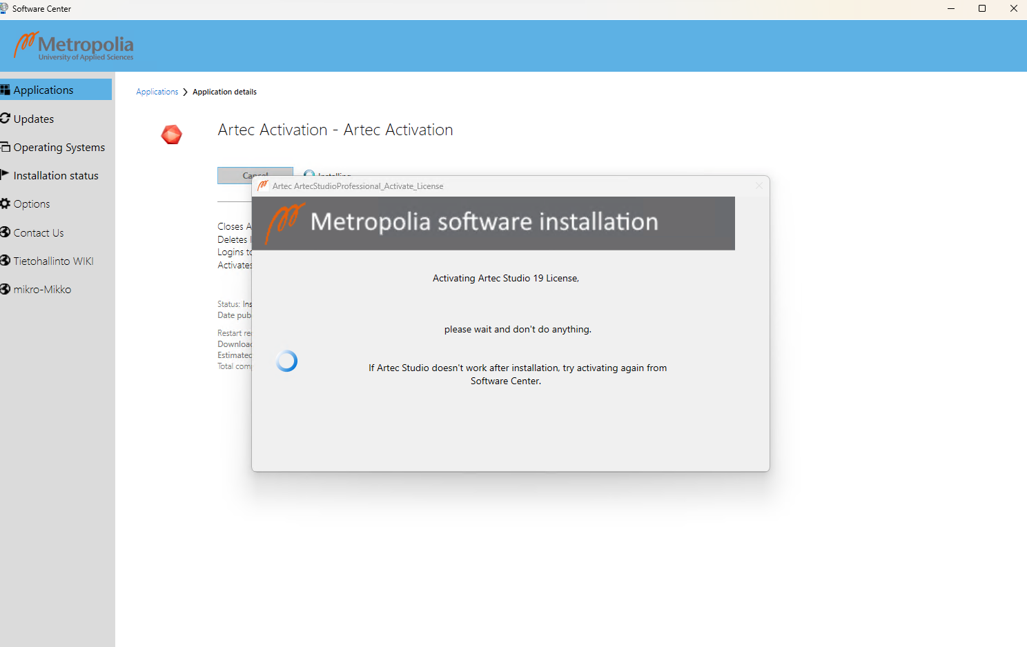Click the Applications grid icon
Image resolution: width=1027 pixels, height=647 pixels.
5,90
